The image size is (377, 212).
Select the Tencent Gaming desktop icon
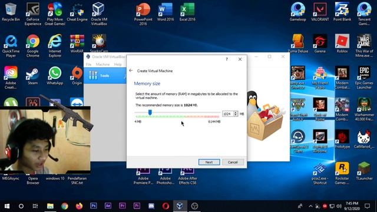(x=364, y=14)
